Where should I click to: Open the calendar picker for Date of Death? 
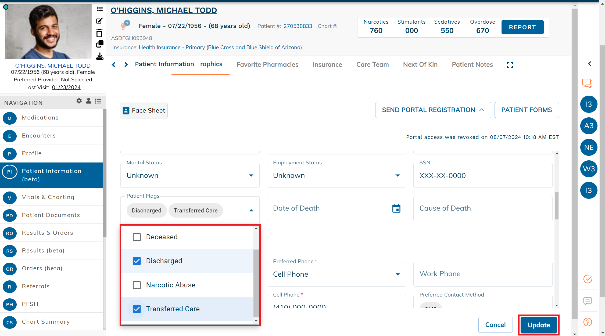click(x=396, y=208)
